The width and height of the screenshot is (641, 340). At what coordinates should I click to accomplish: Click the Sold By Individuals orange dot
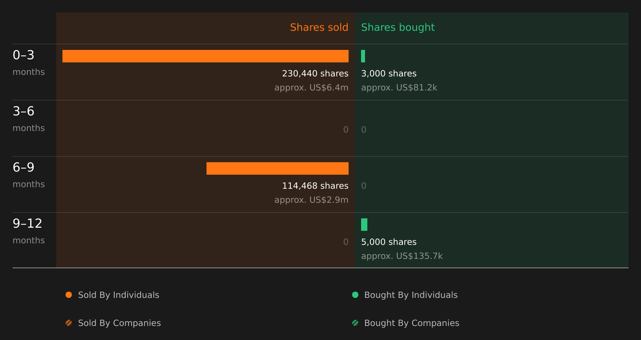[69, 295]
